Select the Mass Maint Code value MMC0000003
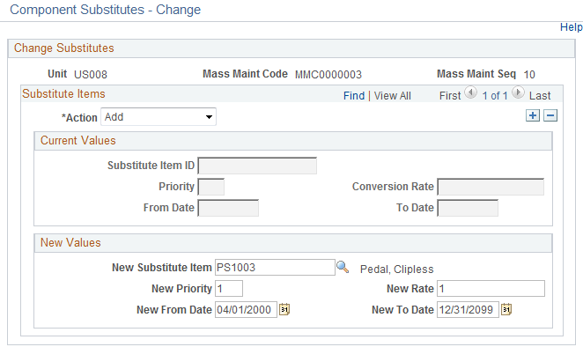 (x=328, y=75)
